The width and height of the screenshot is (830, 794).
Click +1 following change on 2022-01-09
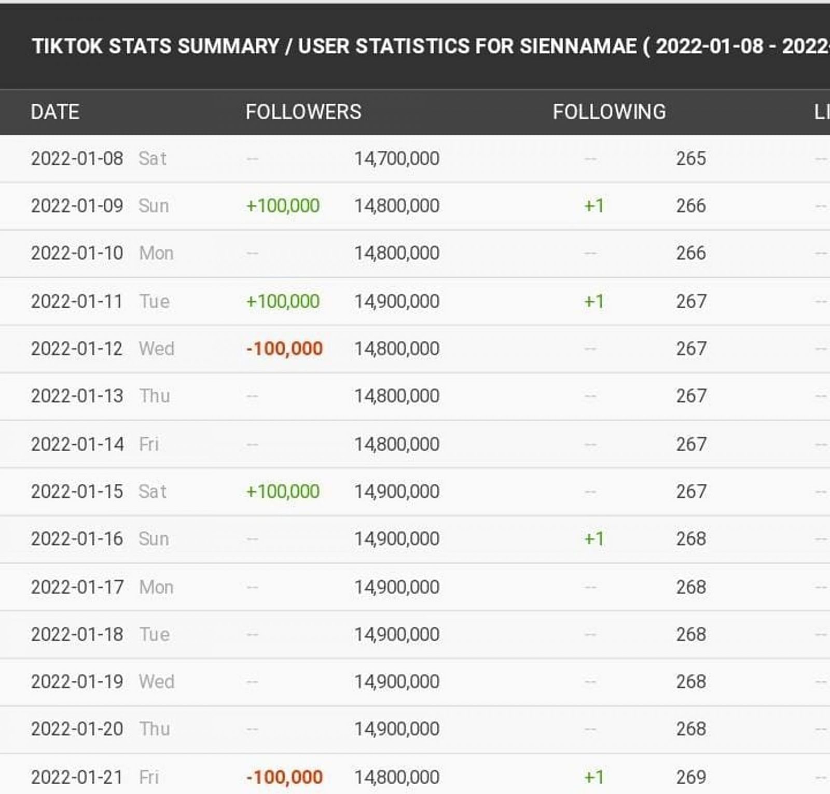pos(594,206)
